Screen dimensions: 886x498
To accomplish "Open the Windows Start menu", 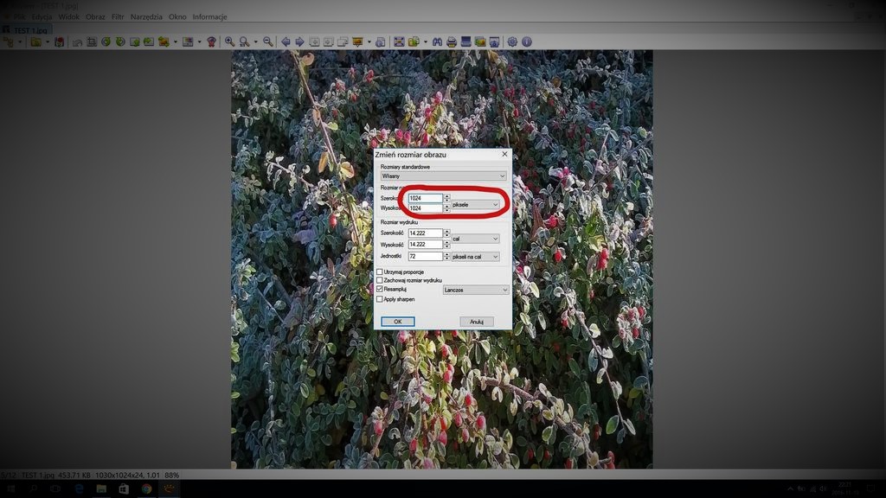I will [10, 488].
